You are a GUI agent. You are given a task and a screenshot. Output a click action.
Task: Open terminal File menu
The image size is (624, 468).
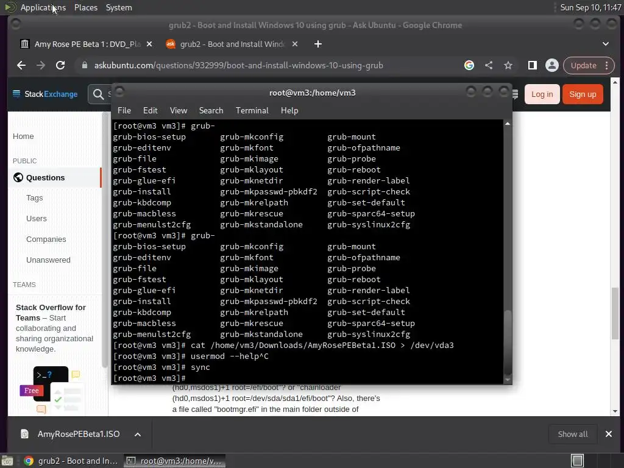coord(124,111)
